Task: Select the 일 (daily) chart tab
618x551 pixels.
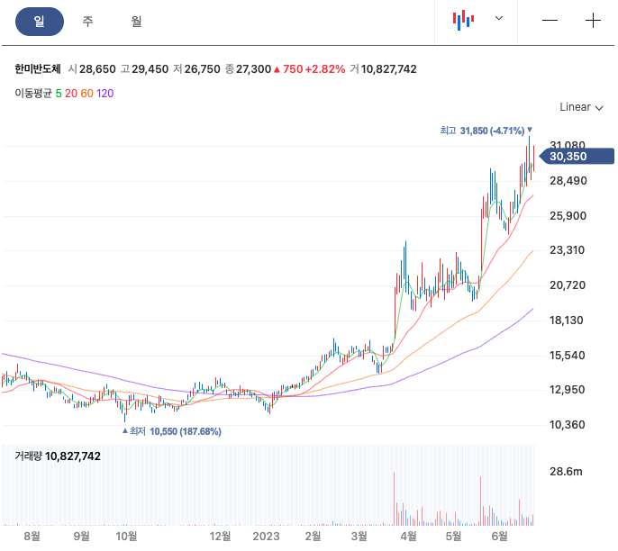Action: (40, 22)
